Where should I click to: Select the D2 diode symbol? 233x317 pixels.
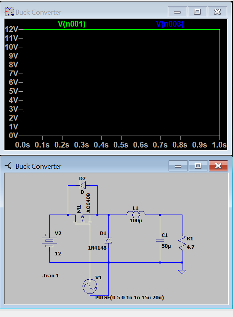coord(83,185)
